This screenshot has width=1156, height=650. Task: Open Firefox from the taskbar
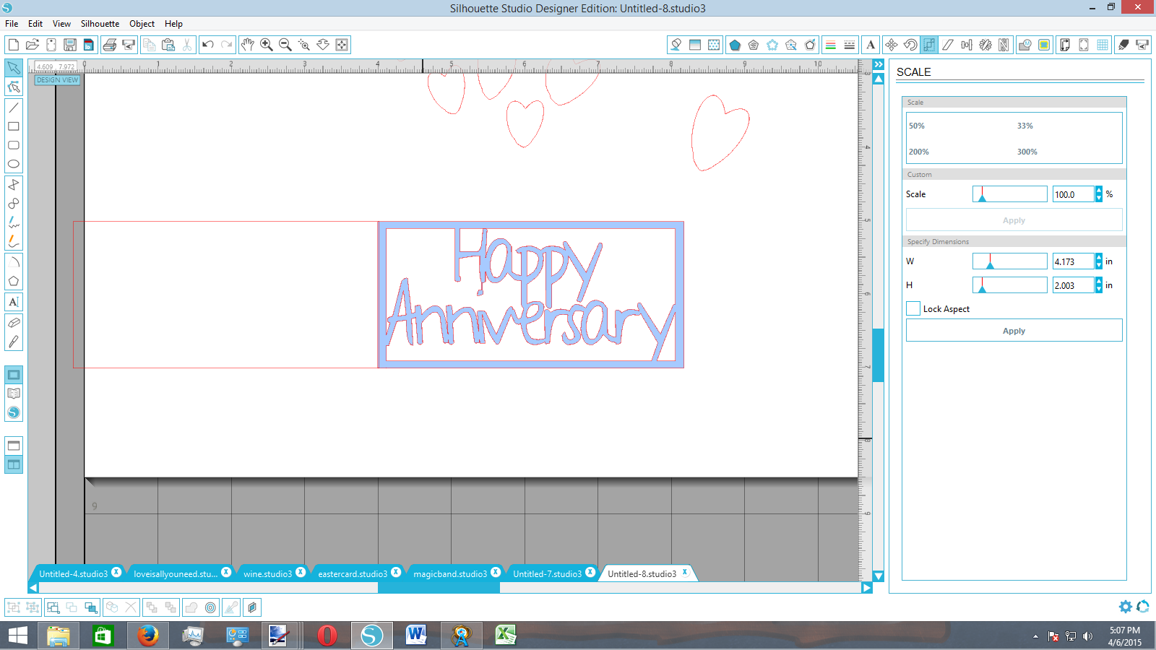pos(148,636)
